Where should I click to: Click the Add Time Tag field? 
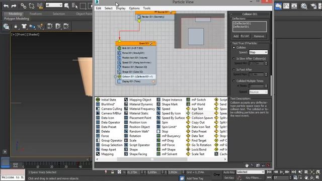click(x=195, y=178)
